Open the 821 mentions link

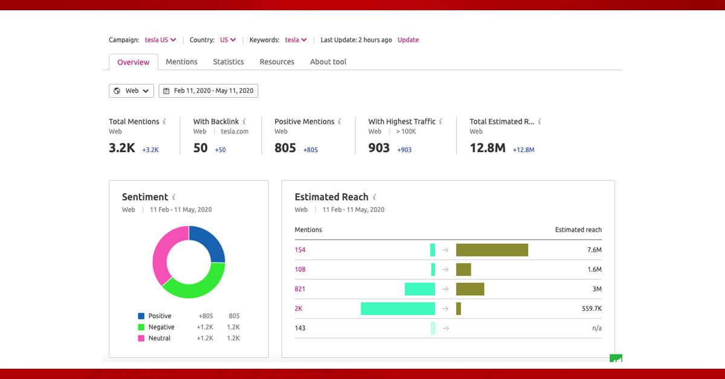click(300, 289)
